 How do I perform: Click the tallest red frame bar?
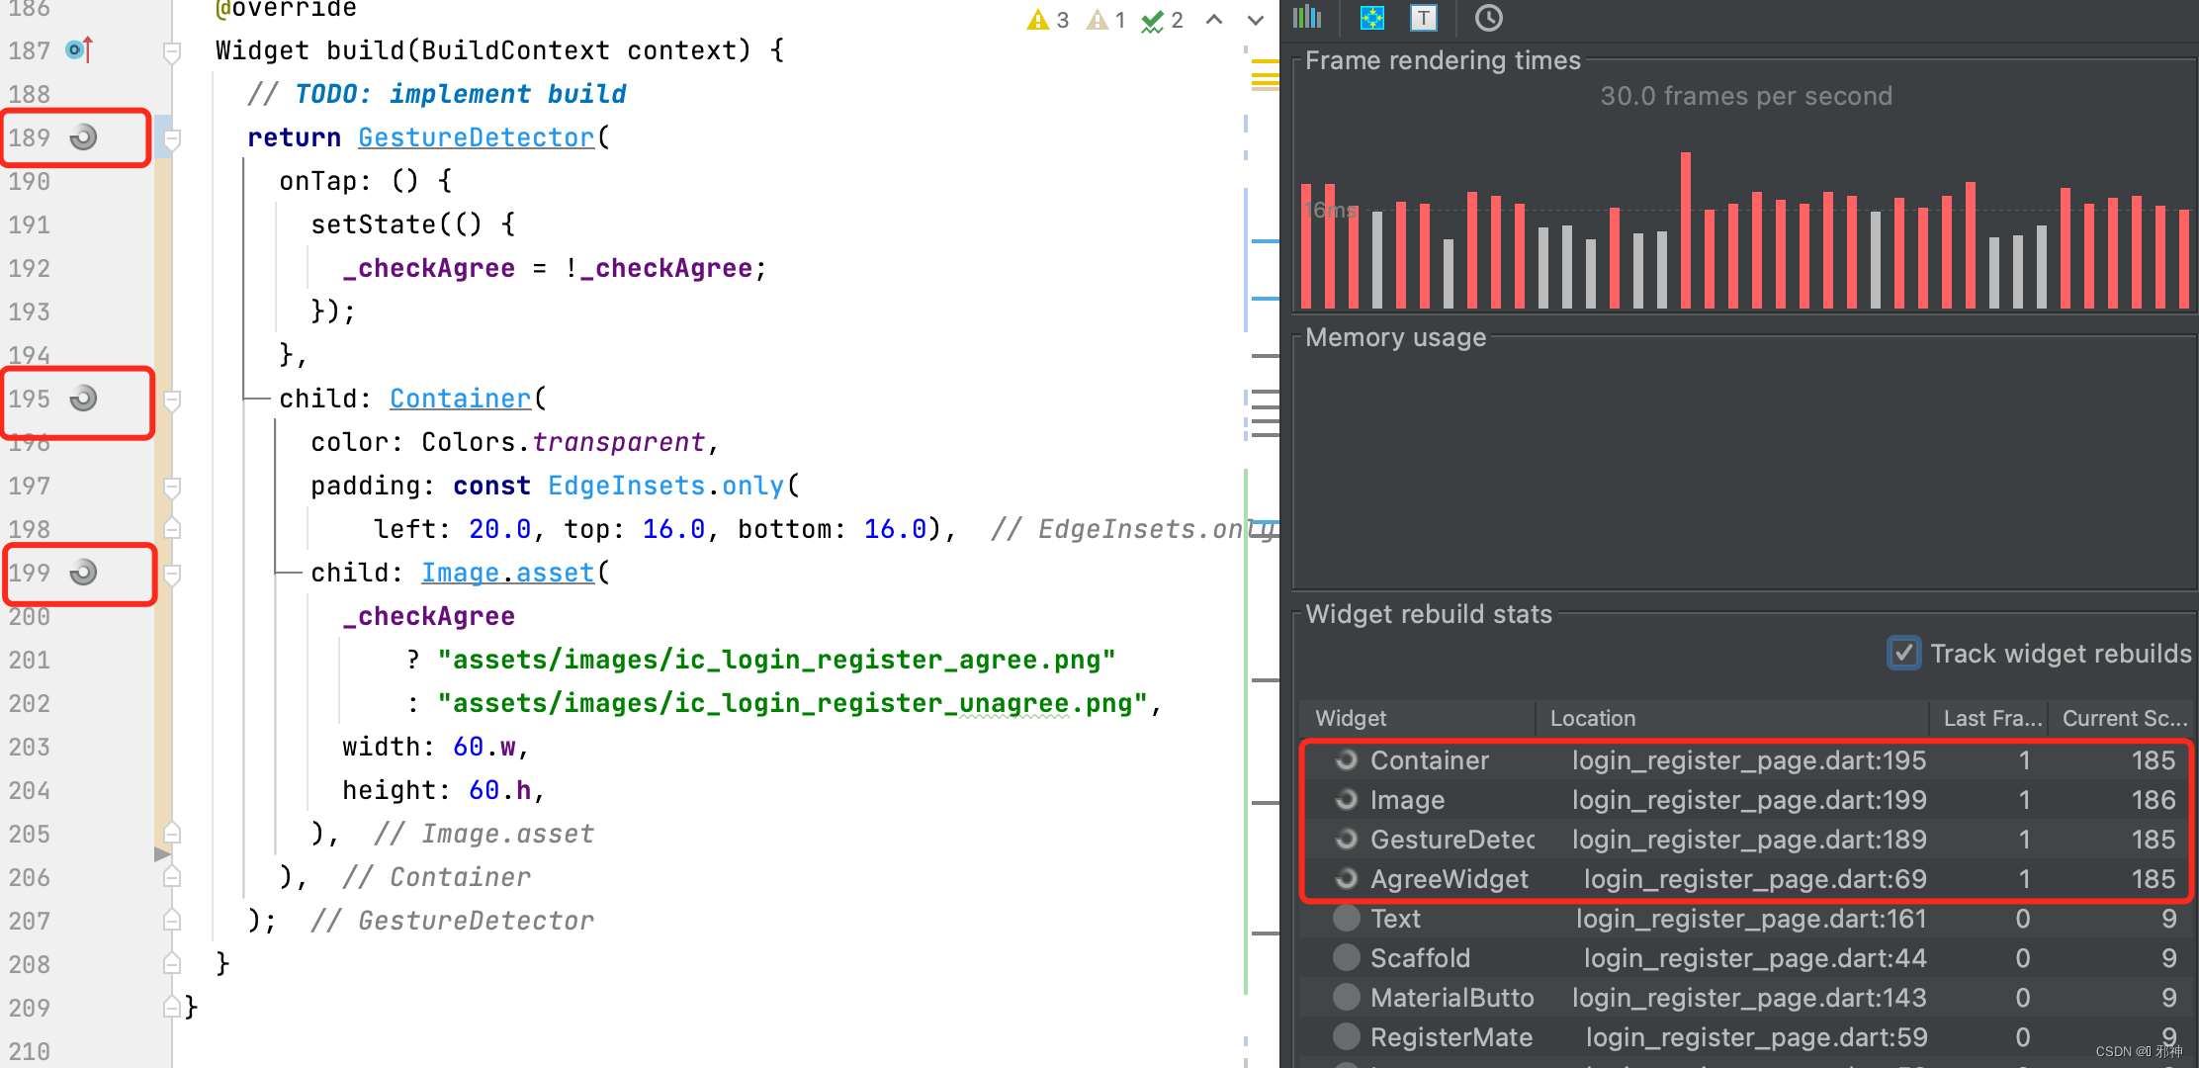click(x=1685, y=229)
